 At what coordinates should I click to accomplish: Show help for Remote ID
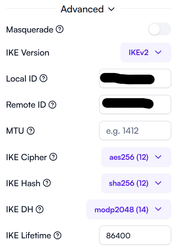point(52,105)
